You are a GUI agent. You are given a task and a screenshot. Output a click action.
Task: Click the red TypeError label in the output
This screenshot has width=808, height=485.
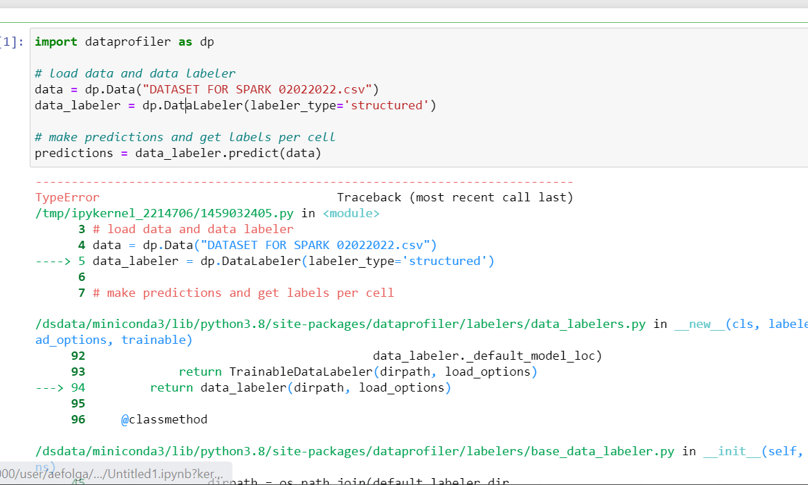point(67,197)
